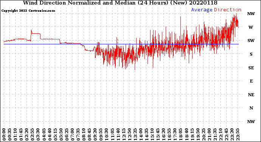Screen dimensions: 261x142
Task: Click the 11:40 time axis label
Action: coord(118,134)
